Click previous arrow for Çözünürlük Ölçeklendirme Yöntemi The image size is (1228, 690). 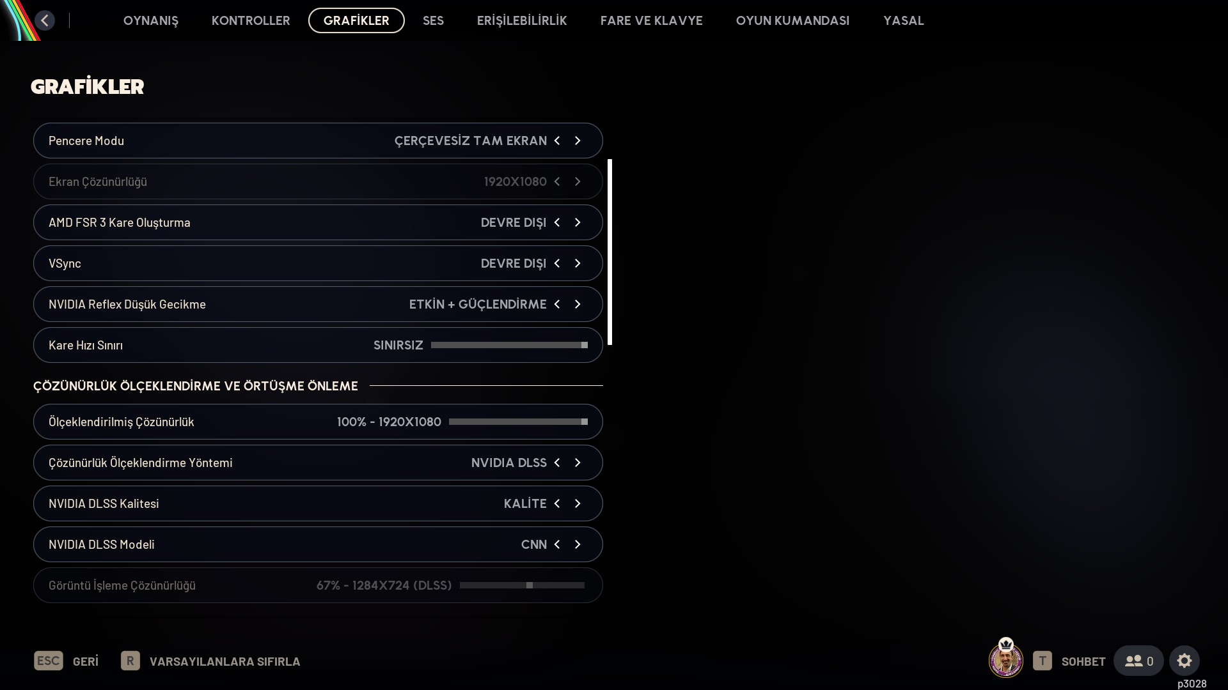(557, 463)
